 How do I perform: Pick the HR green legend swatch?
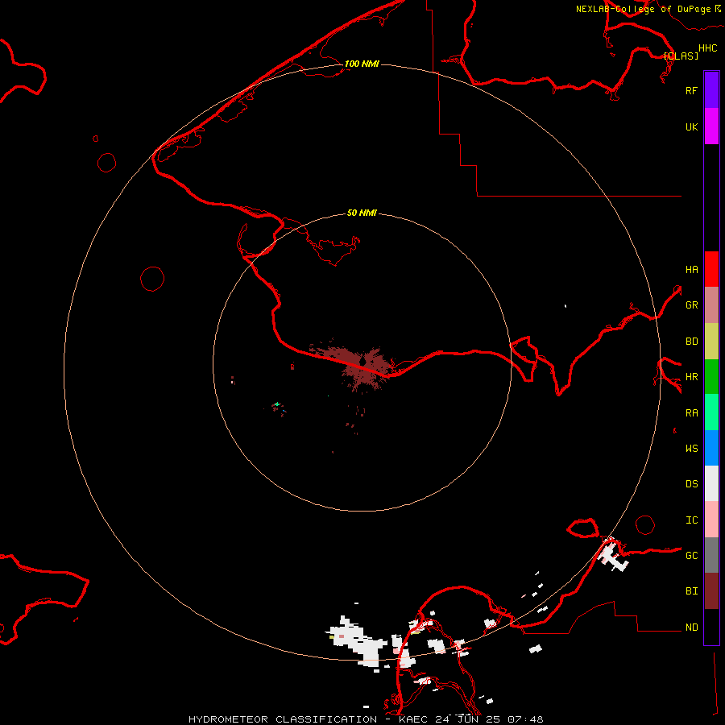[x=711, y=376]
